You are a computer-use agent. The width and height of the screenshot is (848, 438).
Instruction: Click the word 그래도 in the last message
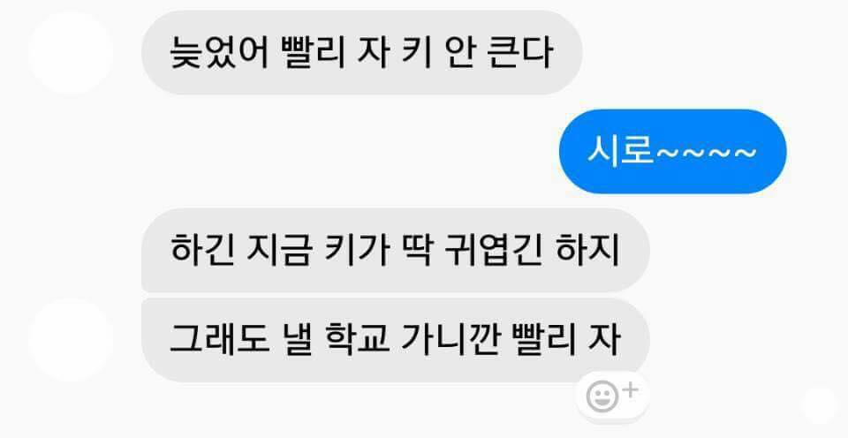tap(219, 340)
